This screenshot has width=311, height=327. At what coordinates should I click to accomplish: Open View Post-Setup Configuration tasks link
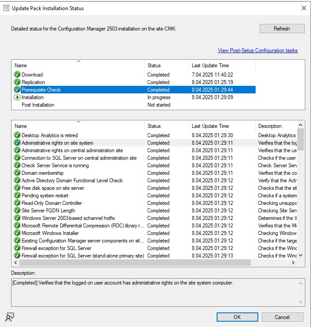click(257, 50)
